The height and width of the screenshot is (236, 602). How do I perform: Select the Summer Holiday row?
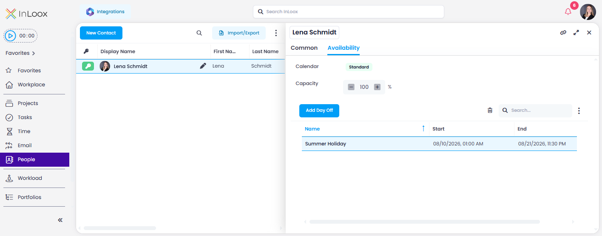pos(439,144)
